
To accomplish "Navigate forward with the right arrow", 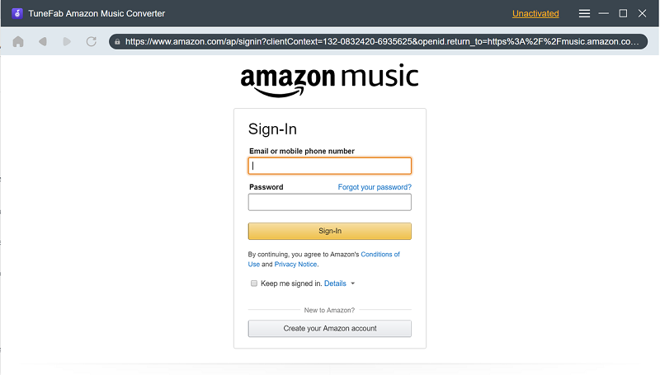I will pos(67,41).
